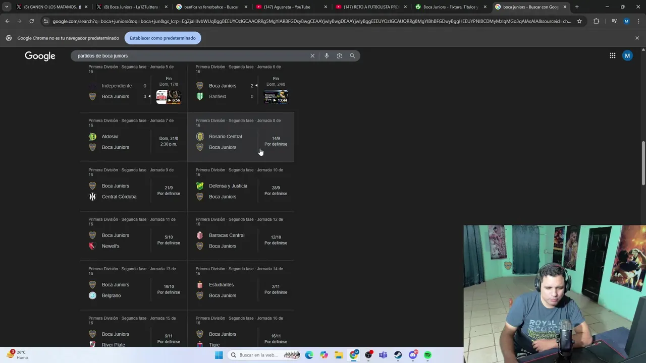Start voice search with the microphone icon
Image resolution: width=646 pixels, height=363 pixels.
(x=327, y=56)
